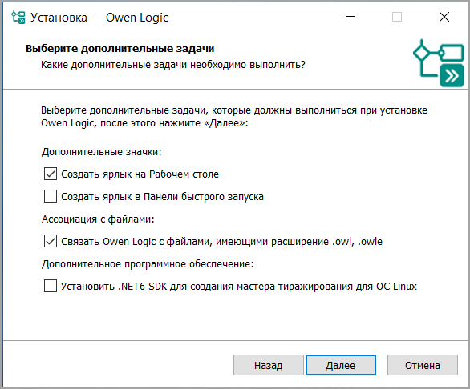This screenshot has height=389, width=470.
Task: Click the 'Установка — Owen Logic' title text
Action: 99,18
